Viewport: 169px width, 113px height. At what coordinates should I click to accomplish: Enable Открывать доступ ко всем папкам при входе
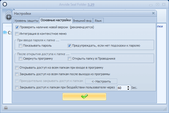coord(17,68)
